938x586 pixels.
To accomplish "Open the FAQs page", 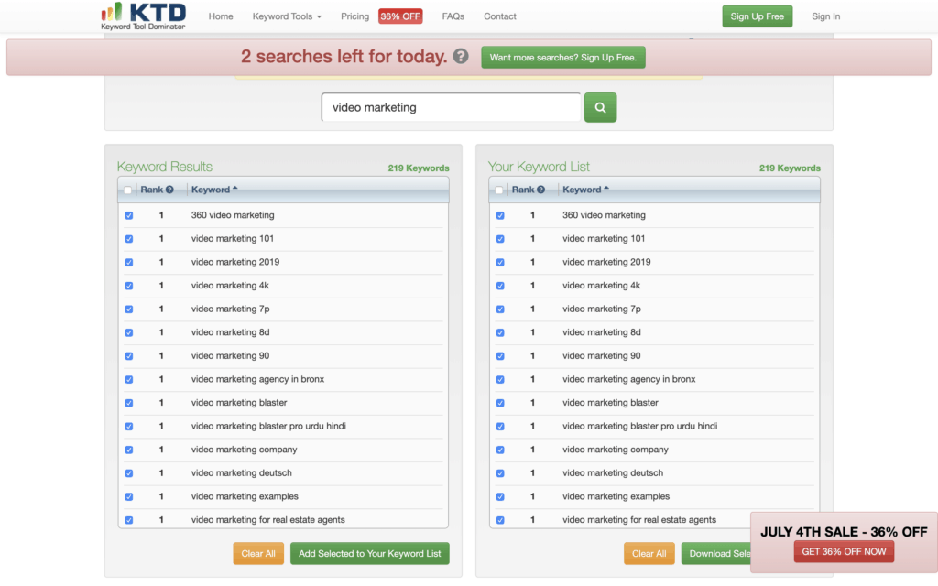I will tap(453, 16).
